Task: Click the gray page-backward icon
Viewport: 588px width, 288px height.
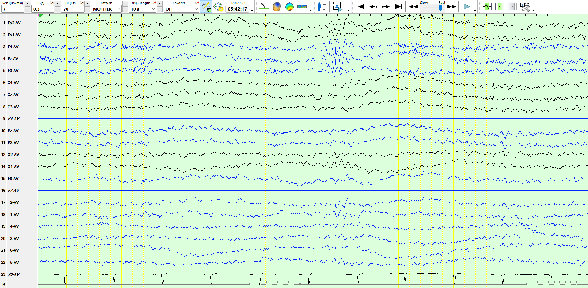Action: click(x=512, y=7)
